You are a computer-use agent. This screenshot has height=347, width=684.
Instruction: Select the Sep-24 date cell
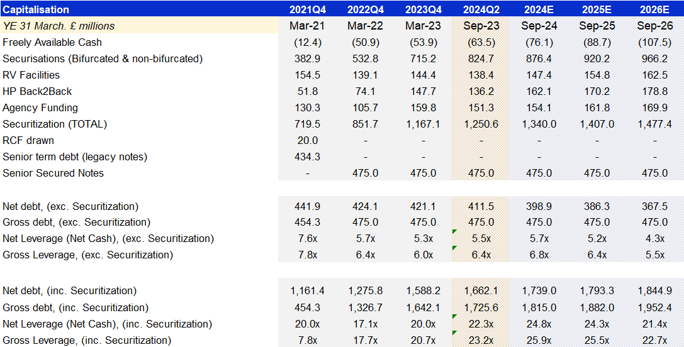(x=539, y=26)
